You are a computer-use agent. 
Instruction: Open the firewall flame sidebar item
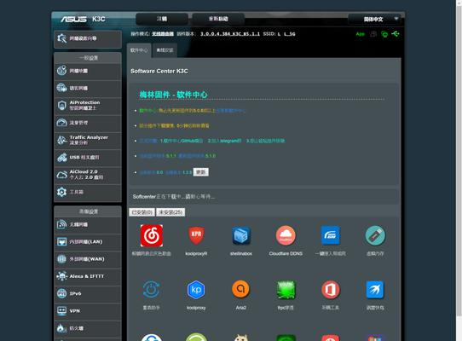click(x=88, y=328)
